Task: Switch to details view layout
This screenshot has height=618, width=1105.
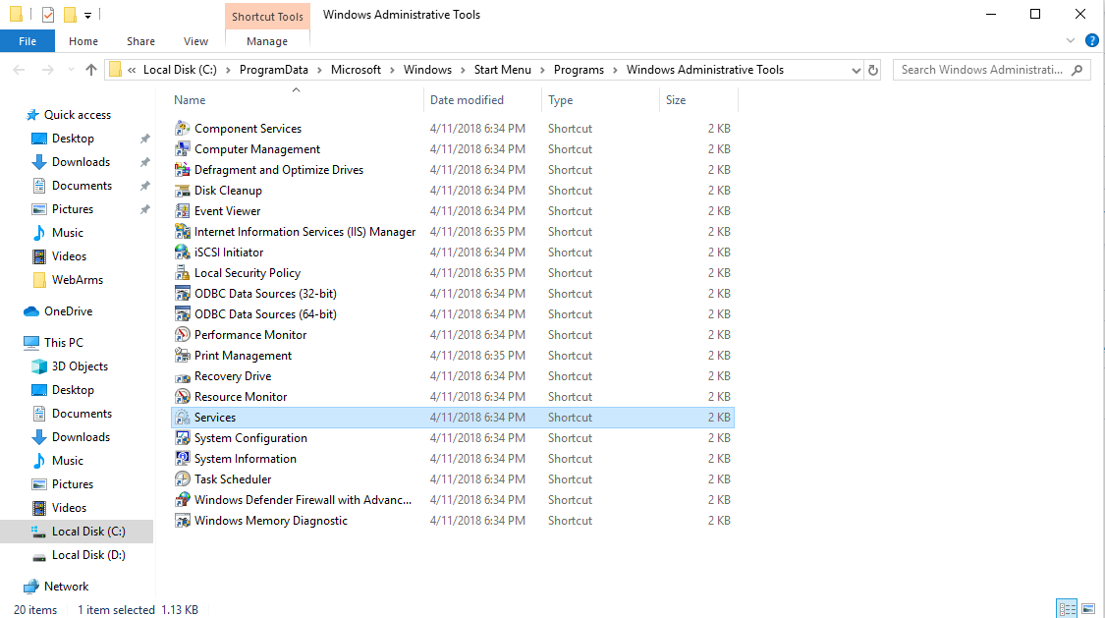Action: tap(1067, 609)
